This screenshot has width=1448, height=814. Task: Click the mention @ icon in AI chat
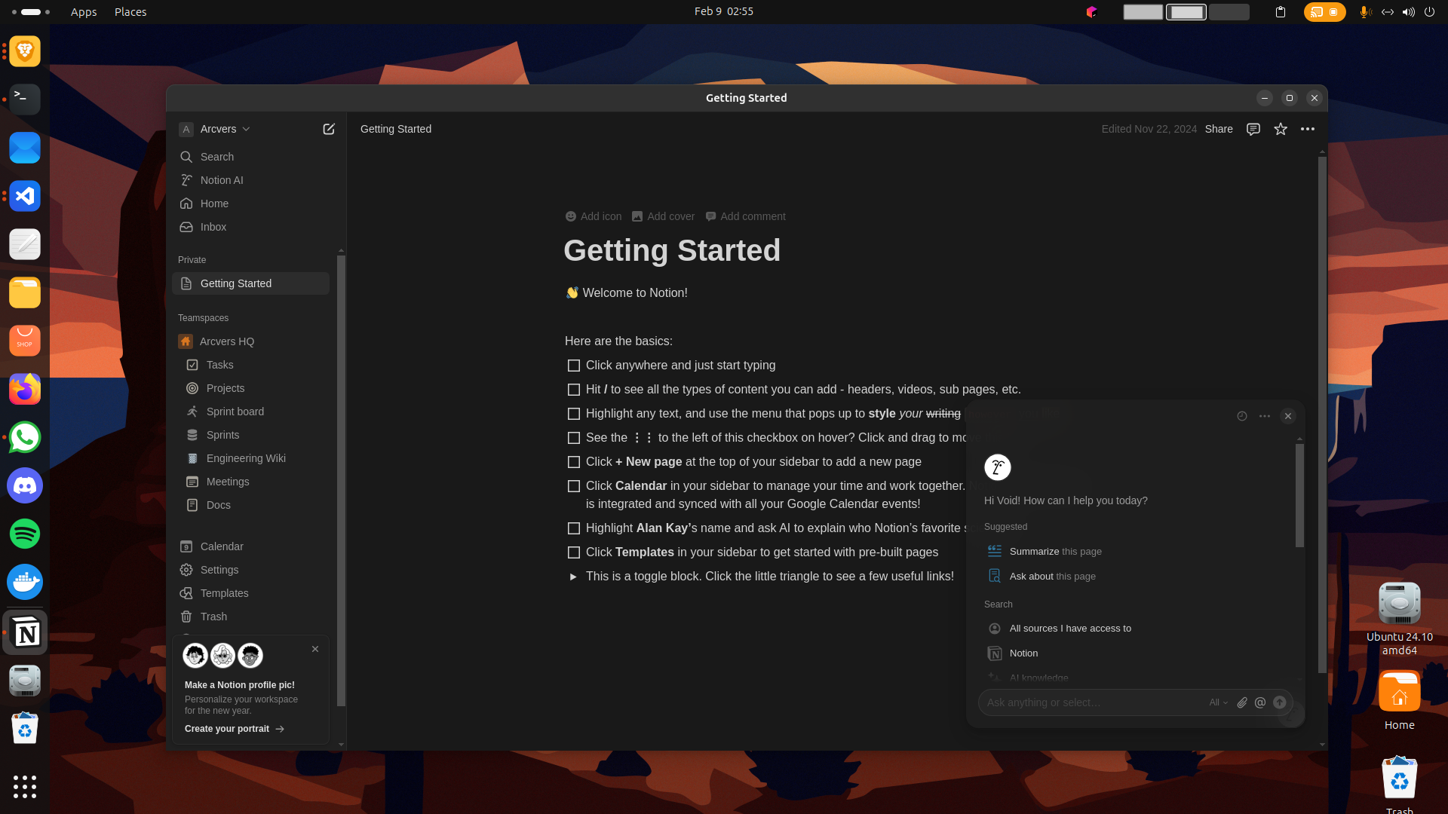1260,702
